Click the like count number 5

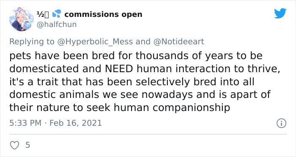(27, 145)
